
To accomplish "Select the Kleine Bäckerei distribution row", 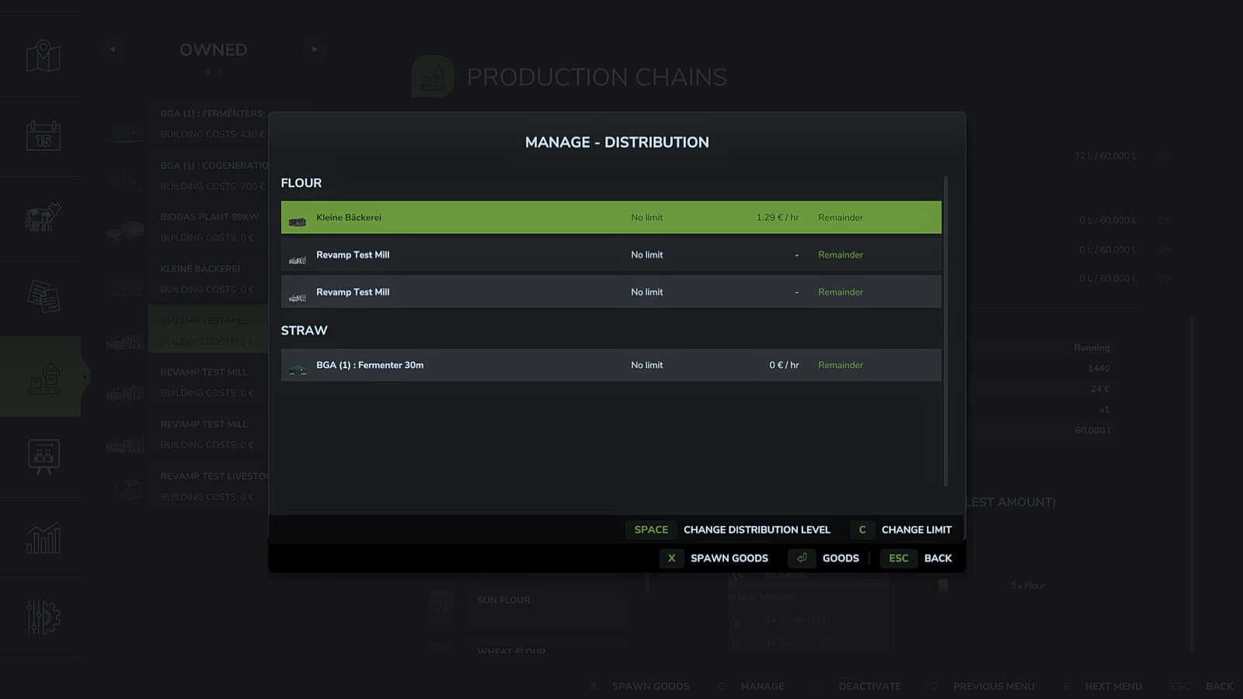I will coord(611,217).
